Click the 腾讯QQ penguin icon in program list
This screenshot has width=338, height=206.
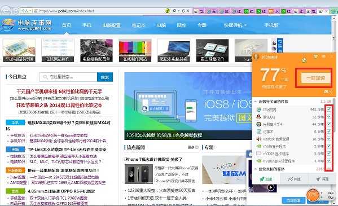258,117
